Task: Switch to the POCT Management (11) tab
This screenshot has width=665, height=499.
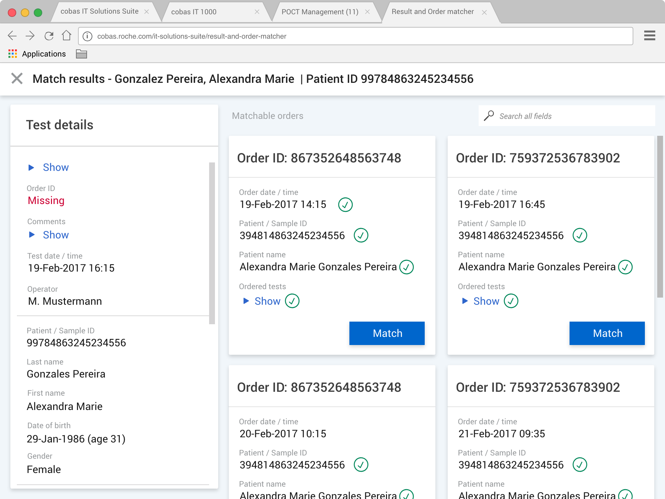Action: 320,12
